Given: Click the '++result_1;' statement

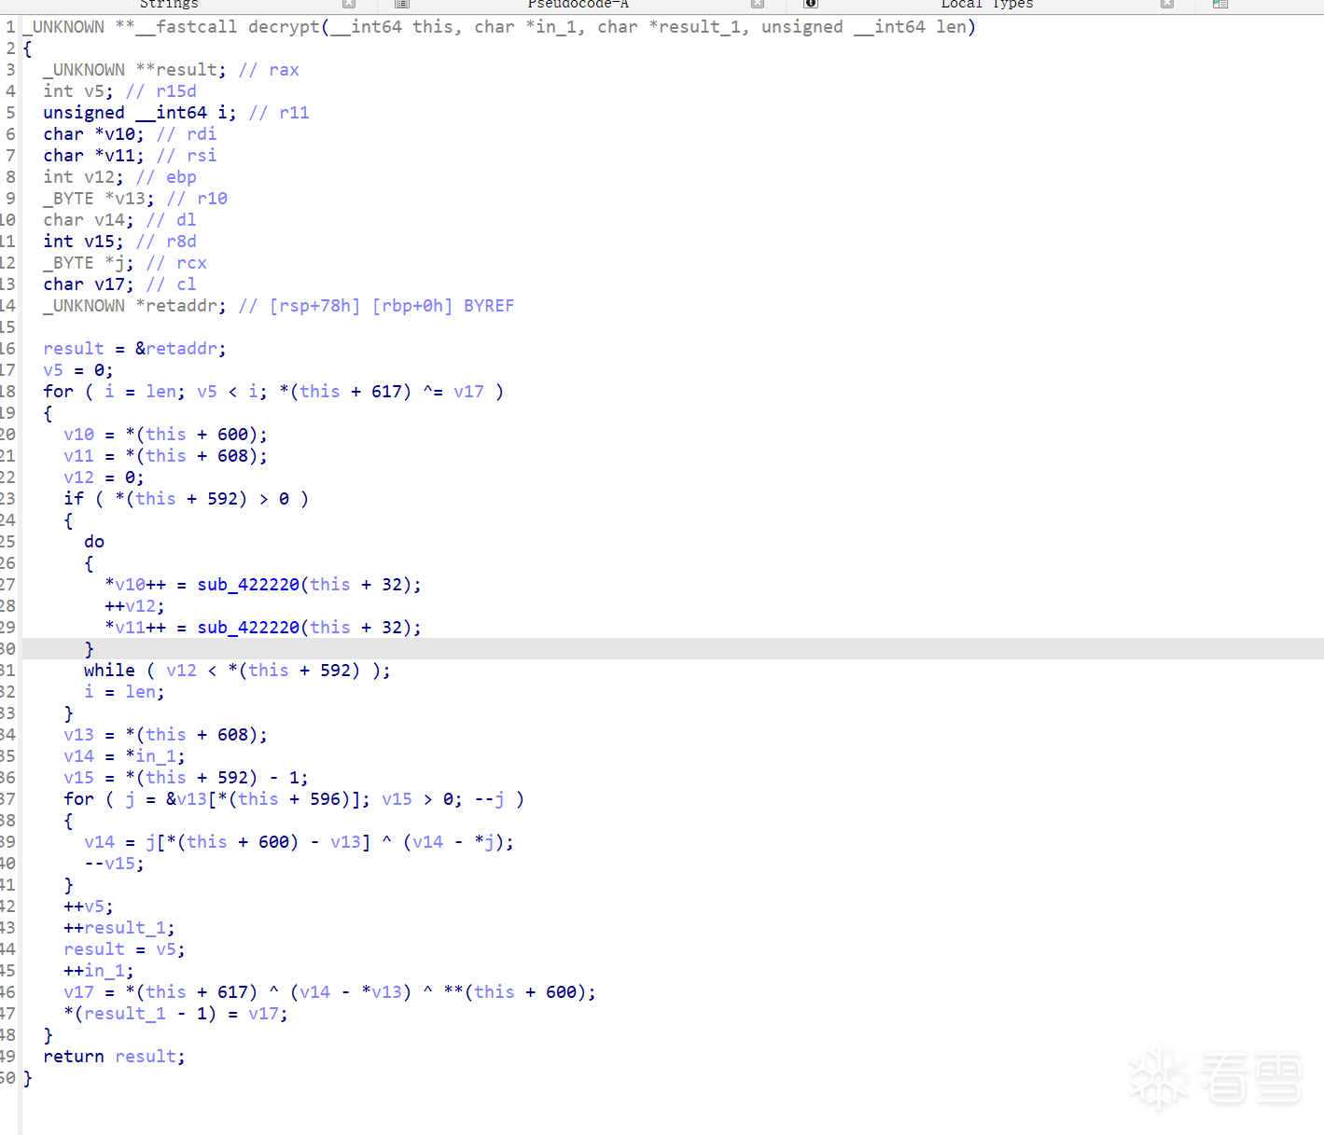Looking at the screenshot, I should (119, 928).
